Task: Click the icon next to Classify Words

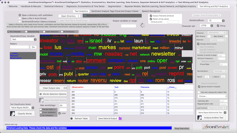Action: (x=13, y=113)
